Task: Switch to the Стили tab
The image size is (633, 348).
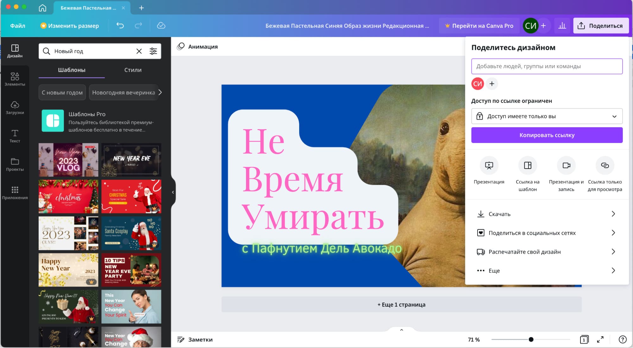Action: tap(133, 70)
